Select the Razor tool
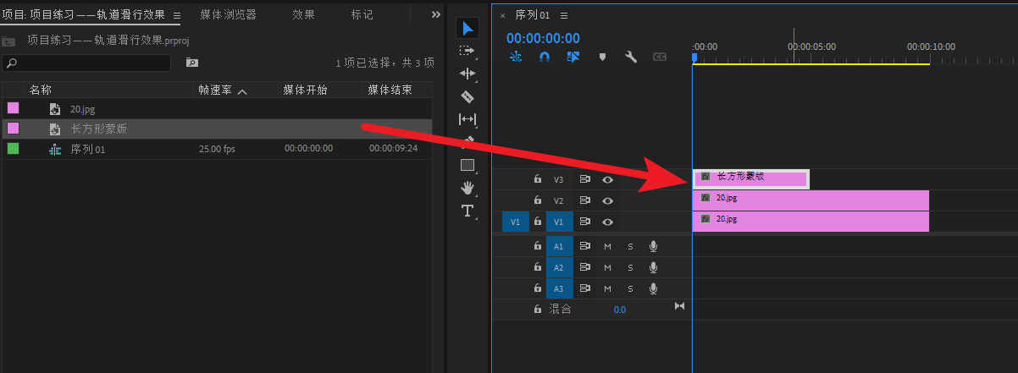Screen dimensions: 1018x373 tap(468, 97)
